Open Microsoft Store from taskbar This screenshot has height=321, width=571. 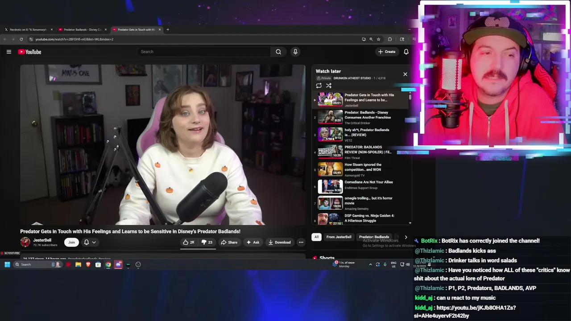tap(98, 264)
